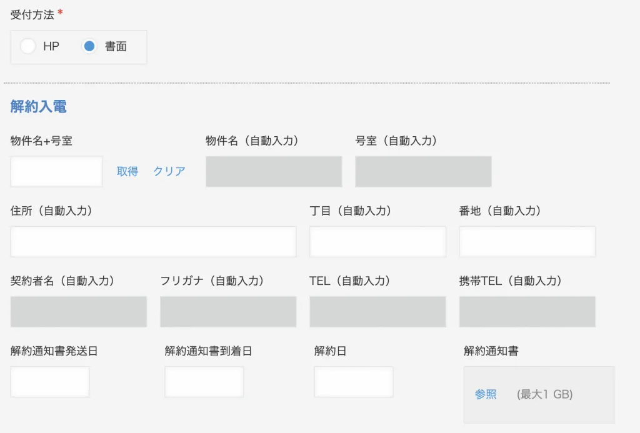Image resolution: width=640 pixels, height=433 pixels.
Task: Open the 解約日 date field
Action: click(x=354, y=382)
